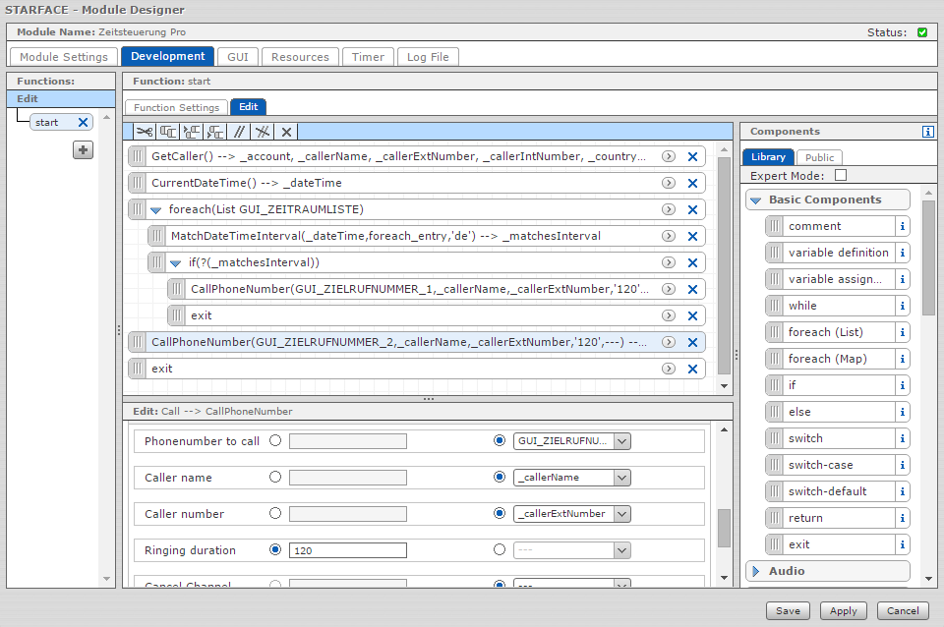
Task: Collapse the foreach GUI_ZEITRAUMLISTE block
Action: click(x=155, y=209)
